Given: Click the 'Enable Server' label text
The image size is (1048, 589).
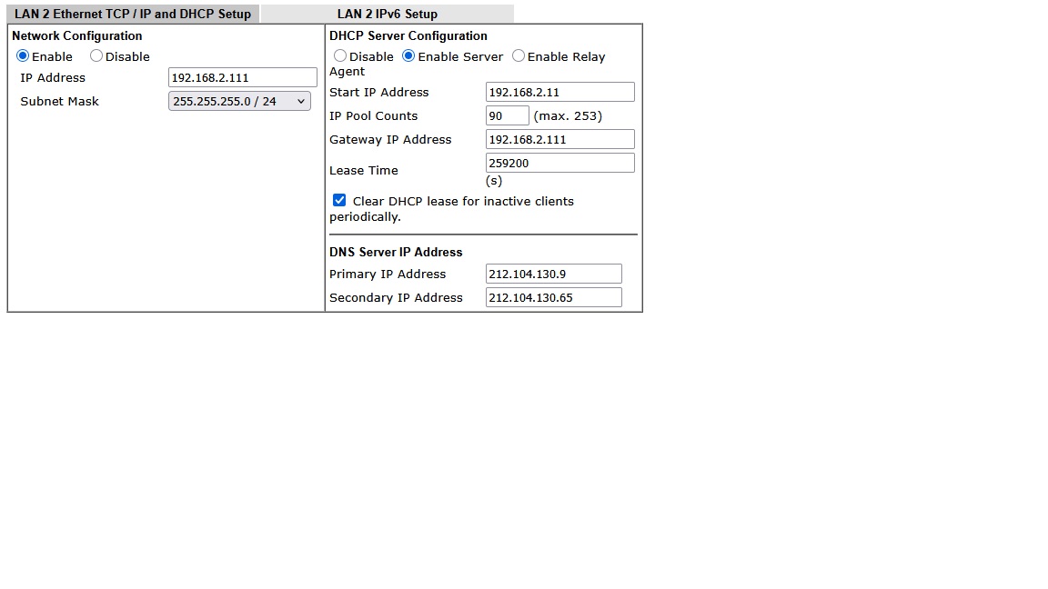Looking at the screenshot, I should 460,57.
